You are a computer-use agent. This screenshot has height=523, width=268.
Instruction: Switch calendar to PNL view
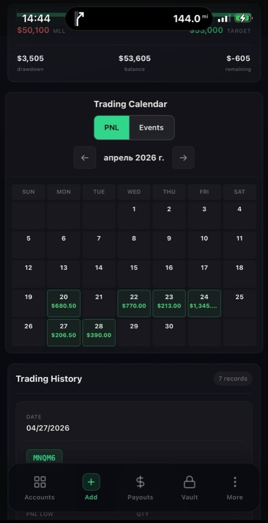112,127
